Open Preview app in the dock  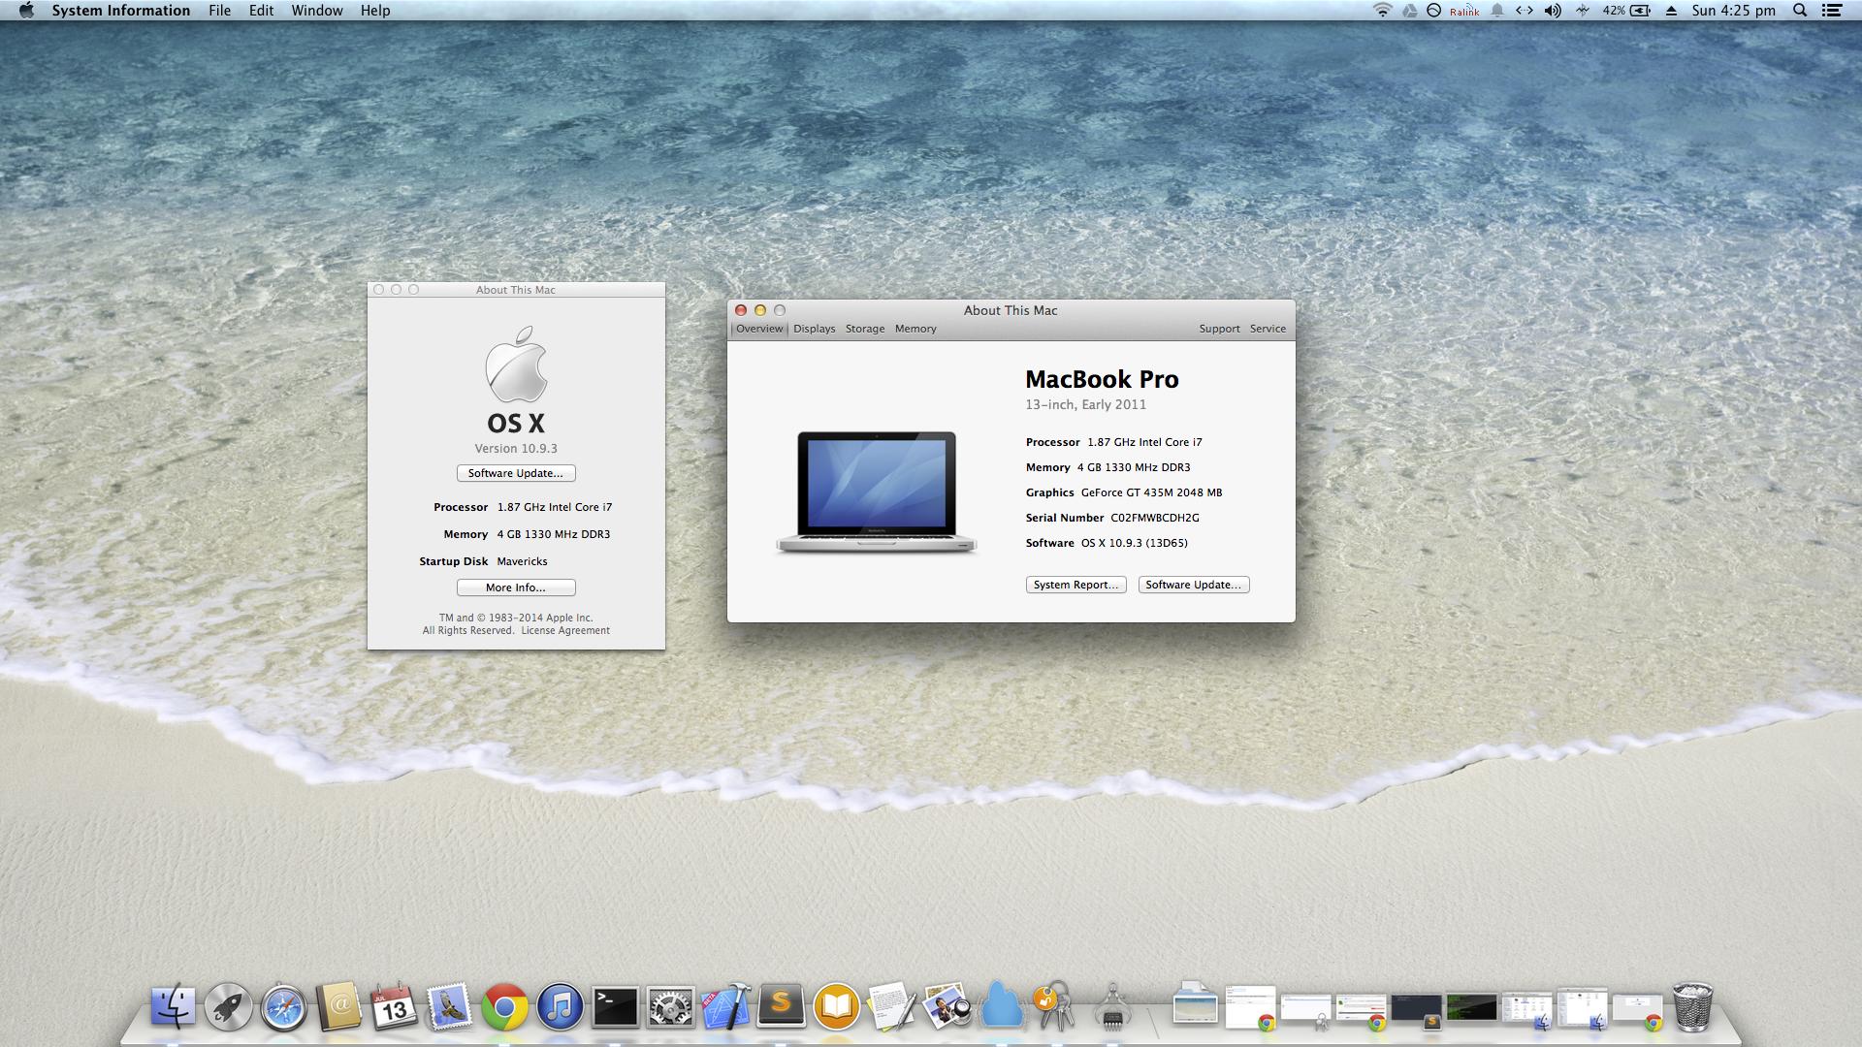click(x=947, y=1007)
